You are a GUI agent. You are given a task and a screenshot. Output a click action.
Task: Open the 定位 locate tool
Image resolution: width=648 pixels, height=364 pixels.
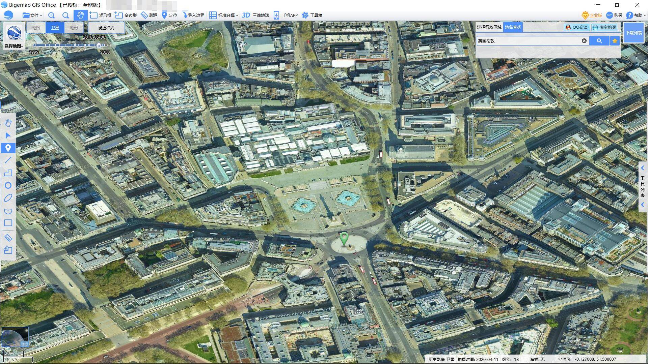(169, 15)
